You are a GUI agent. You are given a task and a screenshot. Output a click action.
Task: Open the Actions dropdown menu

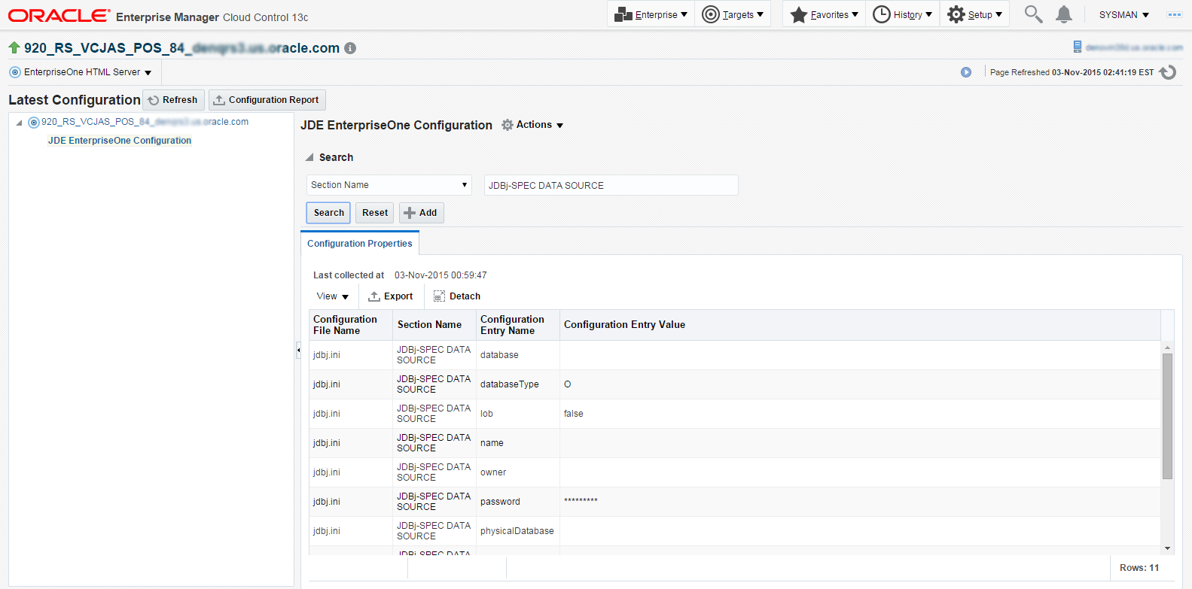point(533,125)
